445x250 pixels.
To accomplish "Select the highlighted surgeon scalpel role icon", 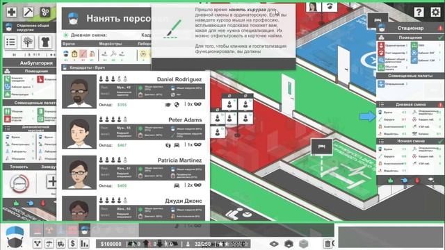I will pos(83,53).
